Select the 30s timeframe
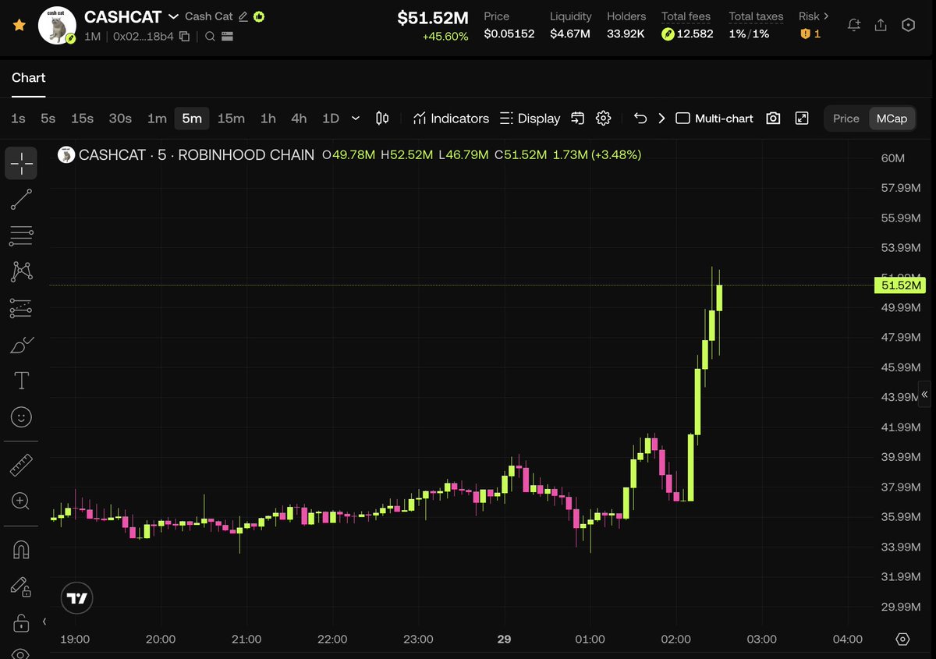 point(120,119)
